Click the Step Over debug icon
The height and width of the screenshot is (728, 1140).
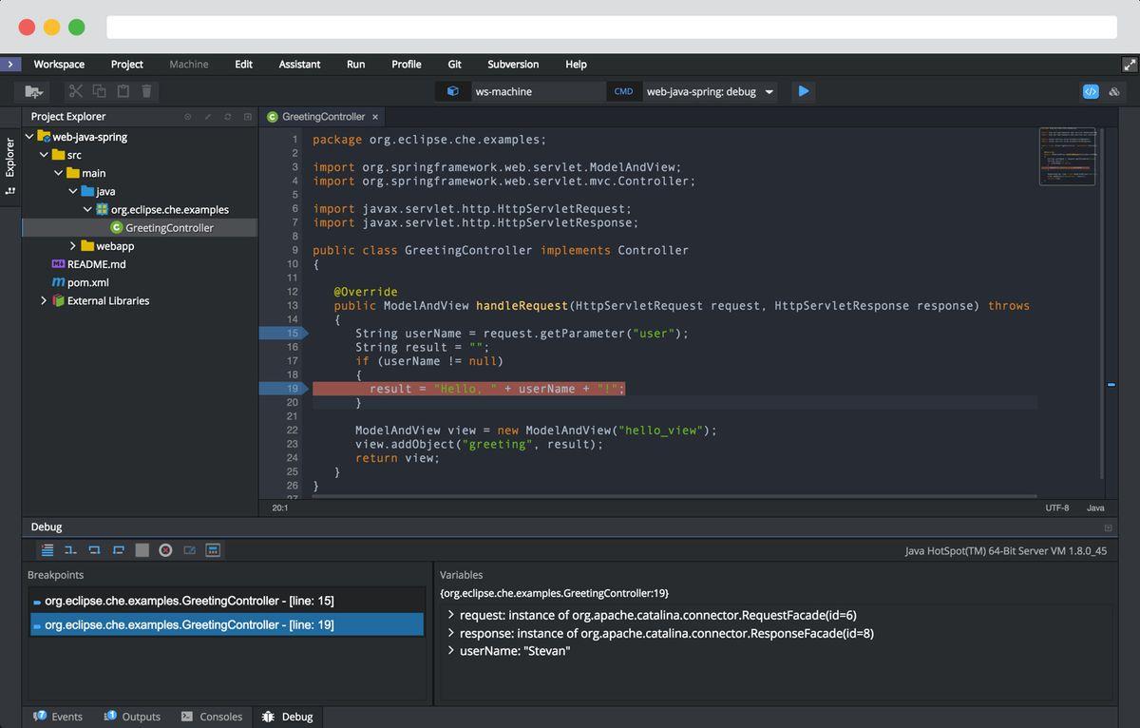[x=94, y=550]
